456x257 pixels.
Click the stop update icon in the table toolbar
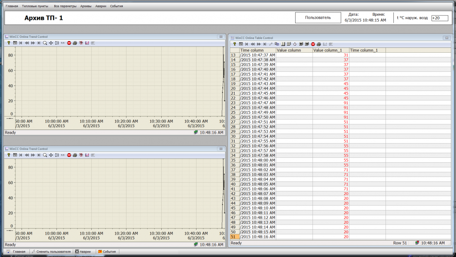(x=313, y=44)
